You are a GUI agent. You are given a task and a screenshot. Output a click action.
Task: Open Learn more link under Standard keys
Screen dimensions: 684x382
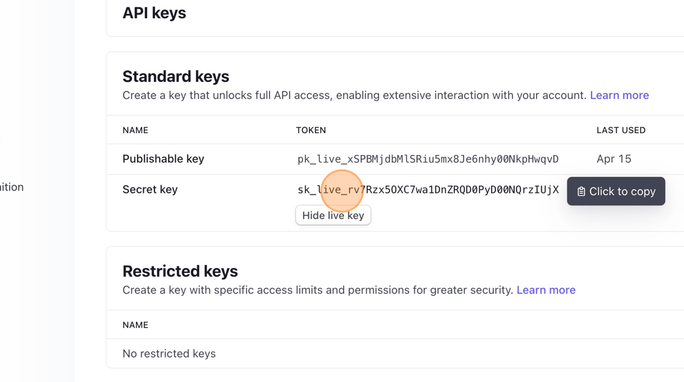click(619, 95)
